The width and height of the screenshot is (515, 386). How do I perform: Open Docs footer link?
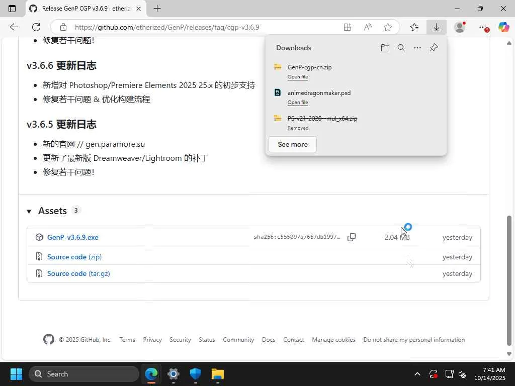pos(269,339)
